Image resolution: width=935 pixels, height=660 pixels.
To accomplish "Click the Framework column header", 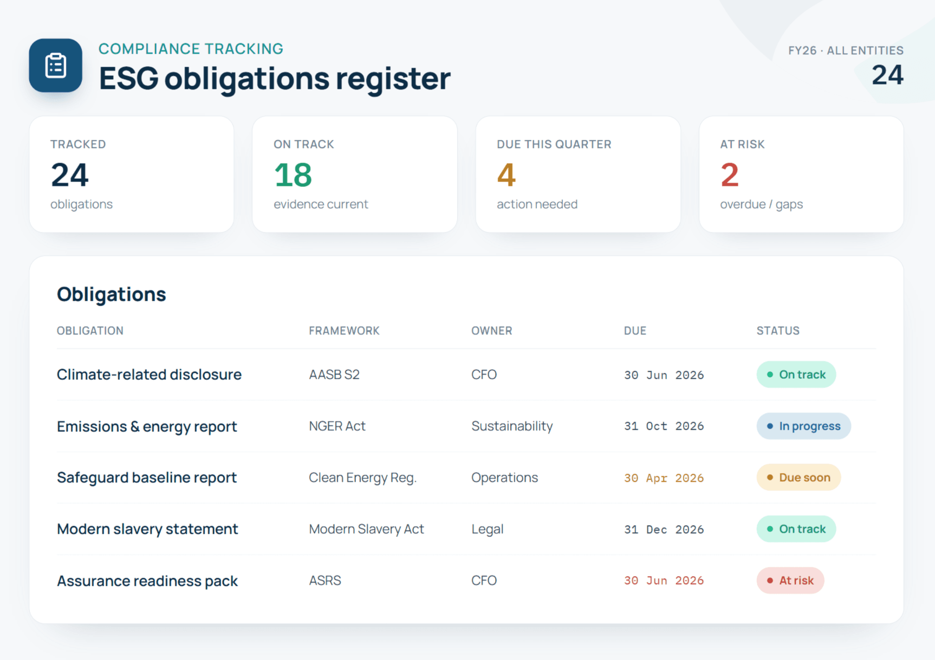I will point(344,331).
